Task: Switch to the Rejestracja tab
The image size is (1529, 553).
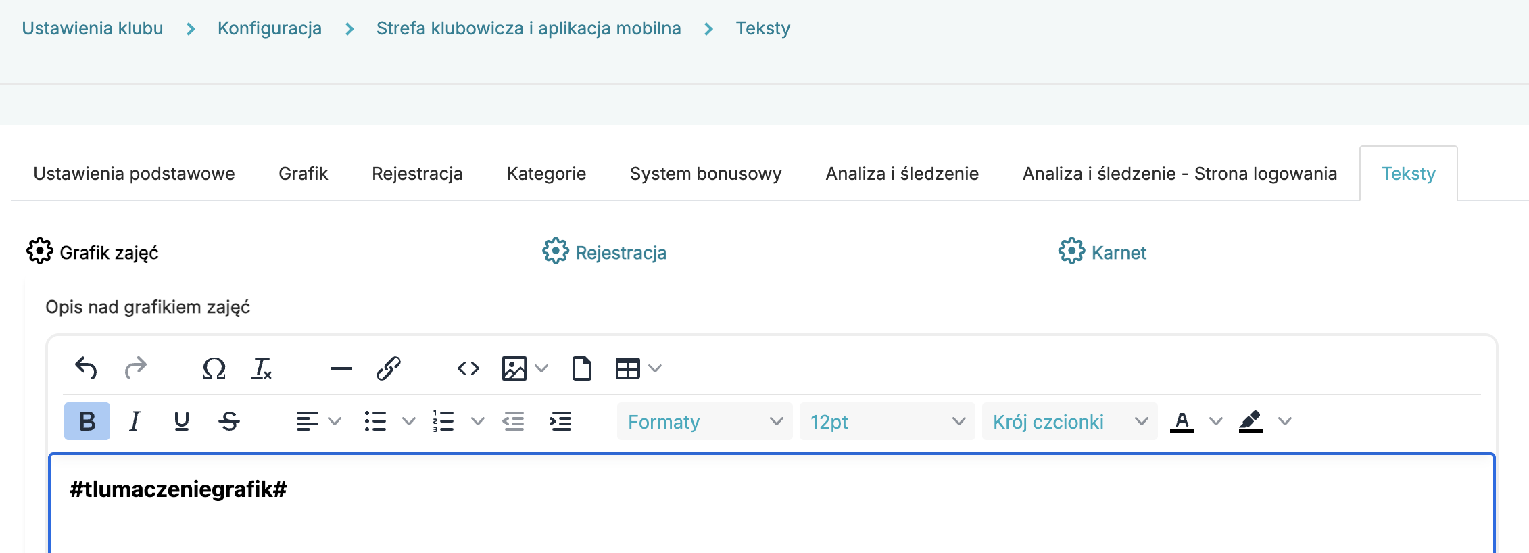Action: [417, 174]
